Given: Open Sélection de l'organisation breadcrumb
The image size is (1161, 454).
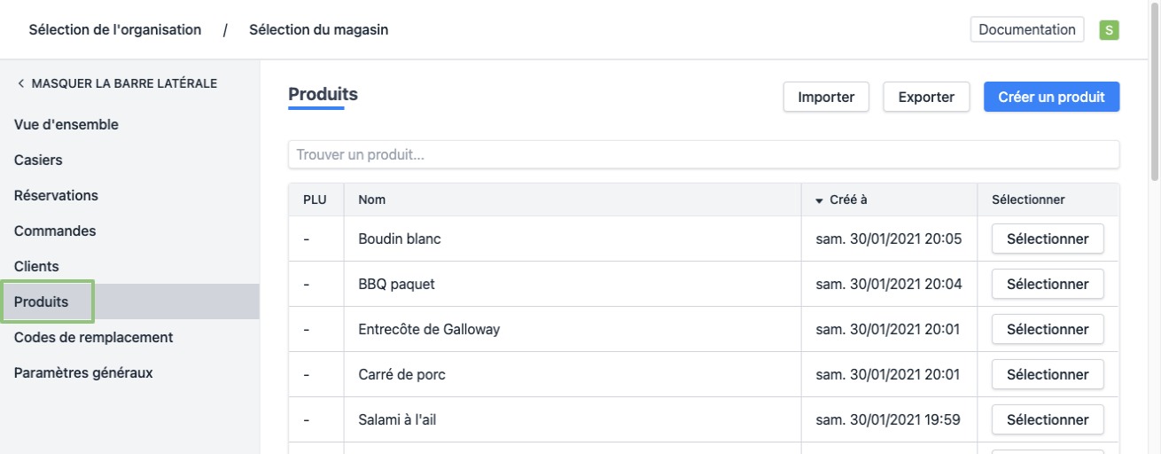Looking at the screenshot, I should [x=115, y=30].
